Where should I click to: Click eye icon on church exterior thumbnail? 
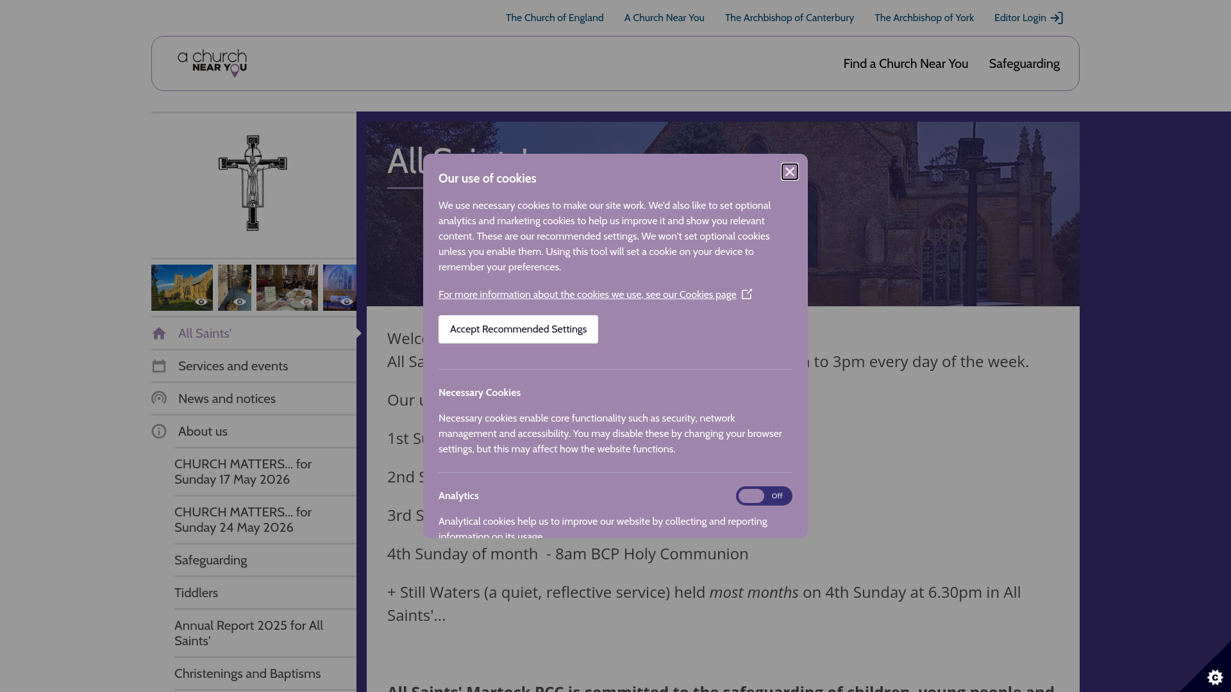[x=201, y=302]
